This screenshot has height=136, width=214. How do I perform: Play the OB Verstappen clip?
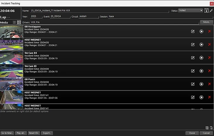201,32
